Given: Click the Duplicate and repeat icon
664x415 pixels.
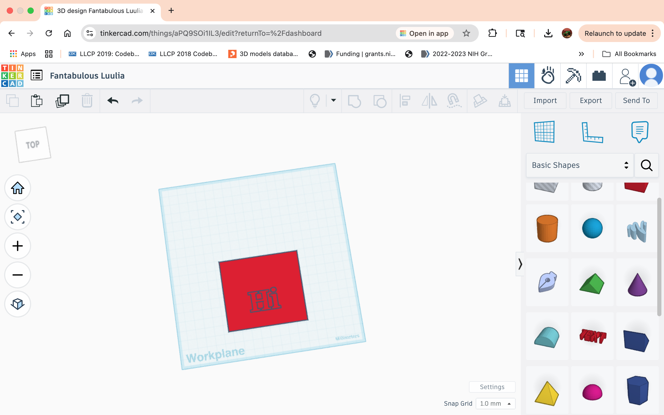Looking at the screenshot, I should [62, 101].
